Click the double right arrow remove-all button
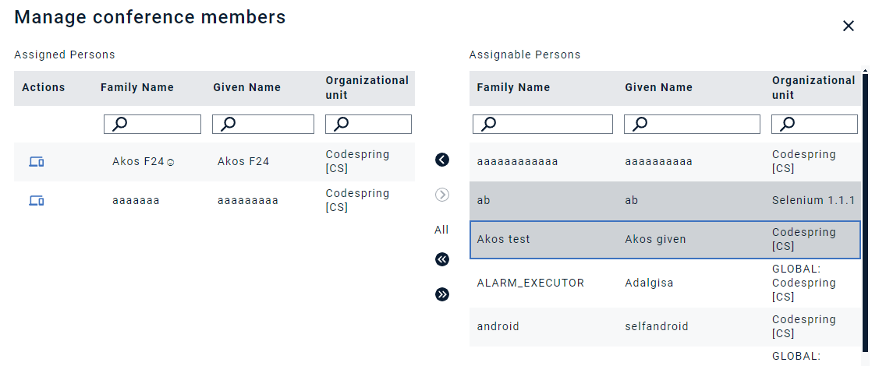The width and height of the screenshot is (886, 366). point(442,294)
